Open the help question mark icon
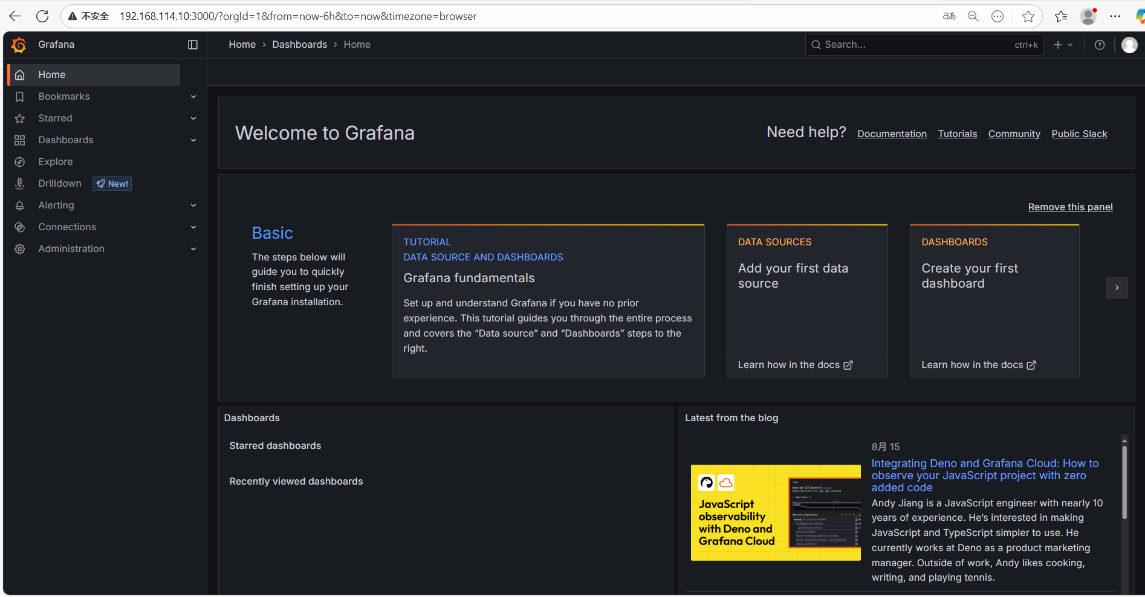Viewport: 1145px width, 597px height. (x=1100, y=45)
